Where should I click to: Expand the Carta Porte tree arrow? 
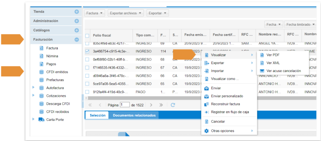(x=33, y=119)
